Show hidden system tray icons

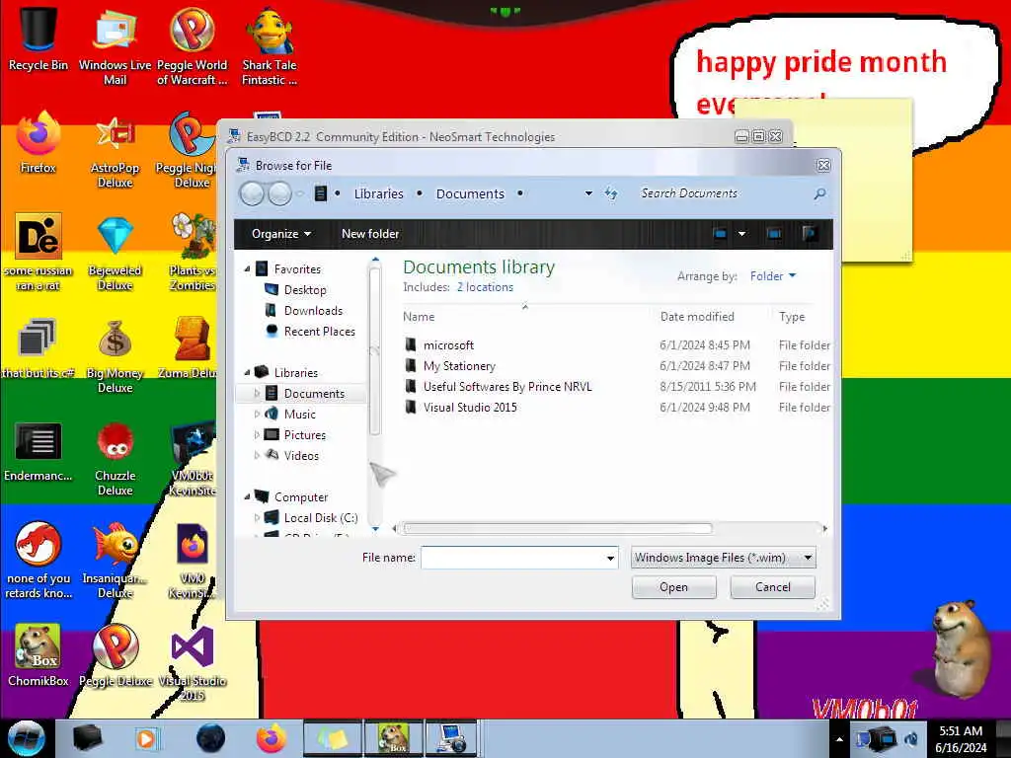coord(839,739)
